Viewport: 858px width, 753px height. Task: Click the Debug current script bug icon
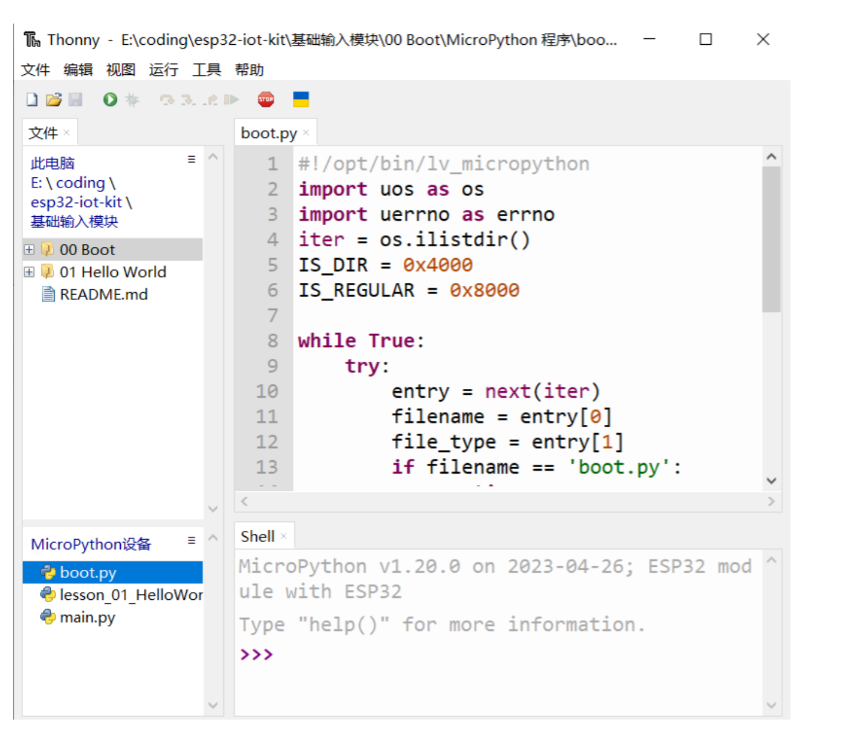[x=132, y=99]
